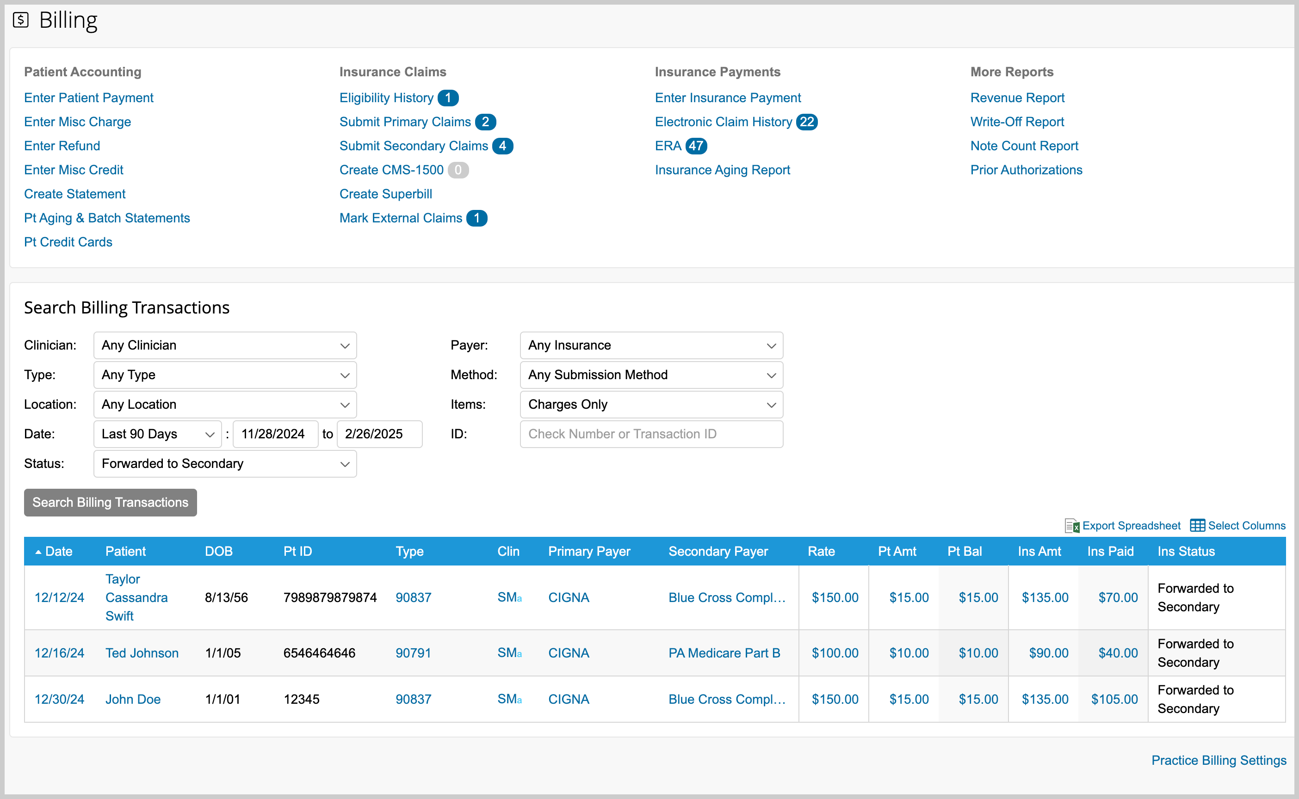Click the Create CMS-1500 zero badge
1299x799 pixels.
(x=458, y=170)
